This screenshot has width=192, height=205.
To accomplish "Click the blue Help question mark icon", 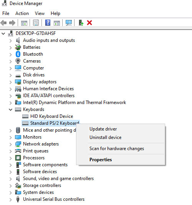I will [x=48, y=23].
